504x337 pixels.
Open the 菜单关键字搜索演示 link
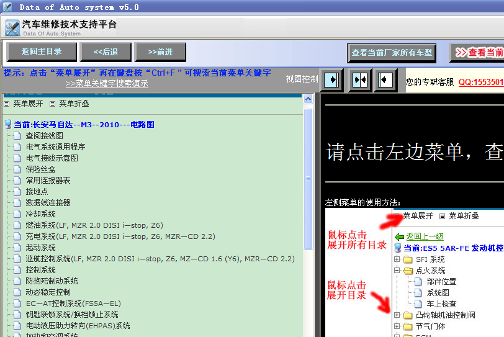click(107, 84)
